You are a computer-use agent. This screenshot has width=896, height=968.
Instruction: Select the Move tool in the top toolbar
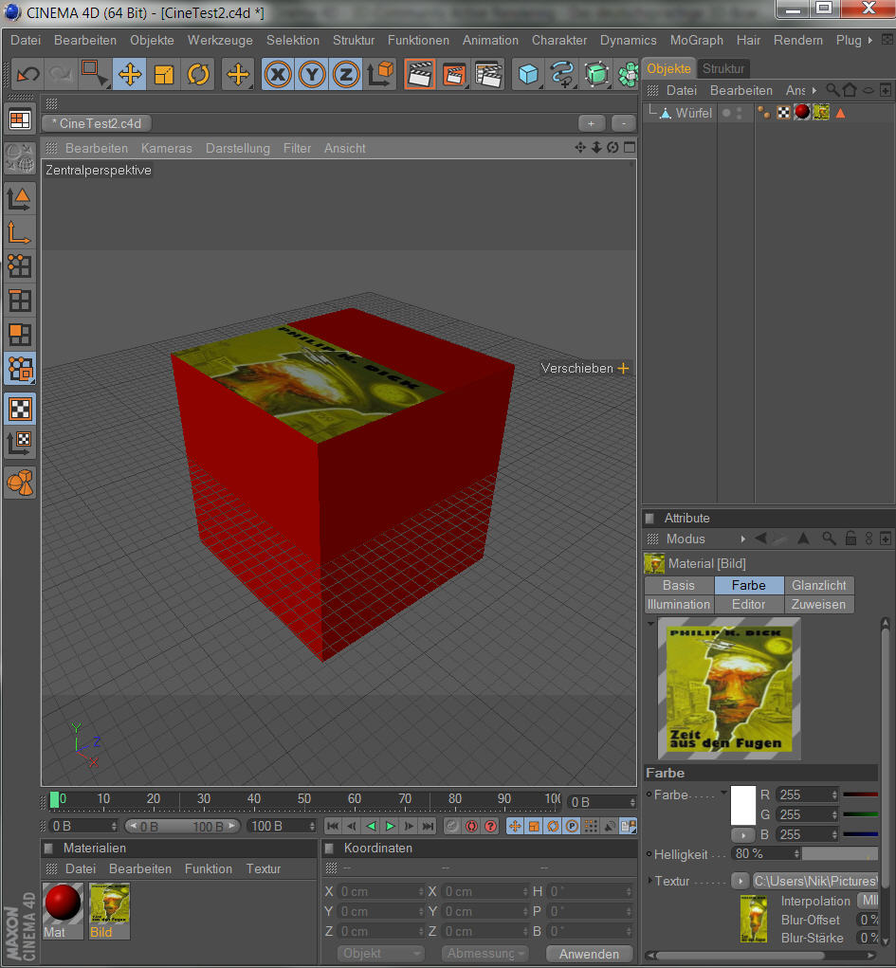click(130, 75)
